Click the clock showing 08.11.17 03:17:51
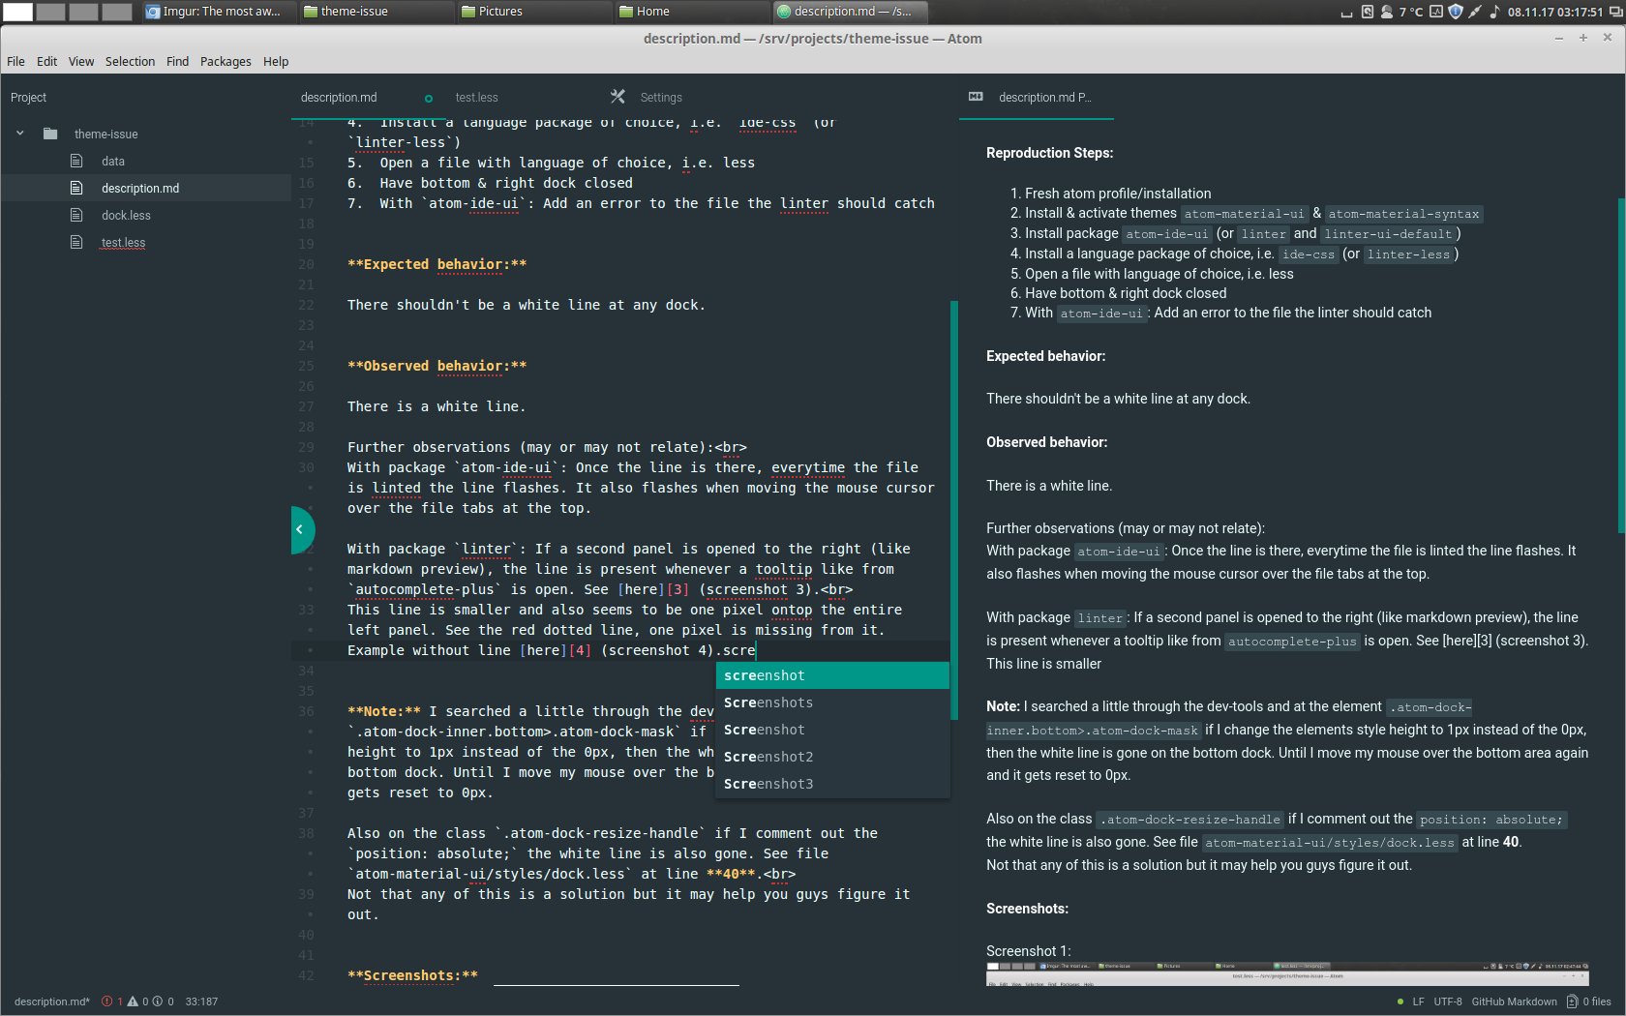1626x1016 pixels. point(1554,12)
